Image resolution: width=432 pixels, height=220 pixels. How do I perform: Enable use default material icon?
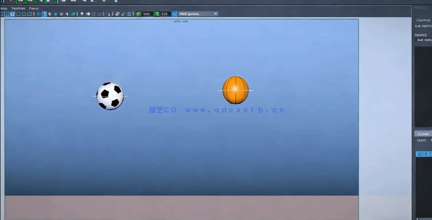point(50,14)
